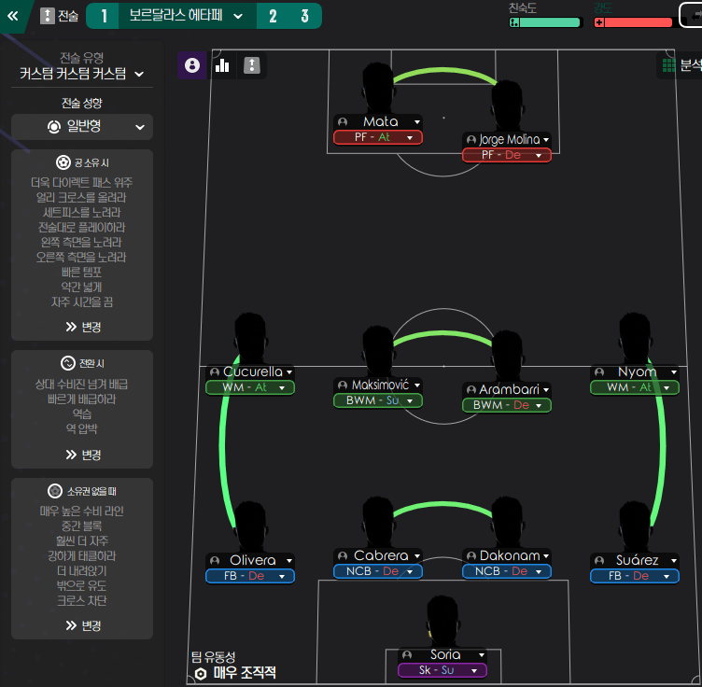Open Mata's PF - At role dropdown

click(x=378, y=137)
